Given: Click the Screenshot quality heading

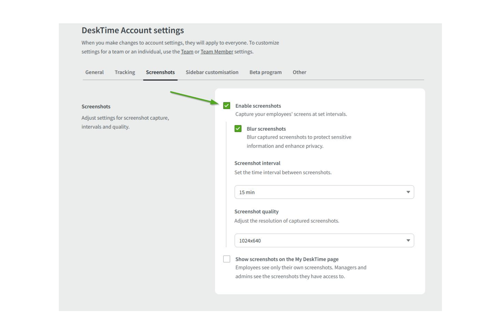Looking at the screenshot, I should click(257, 212).
